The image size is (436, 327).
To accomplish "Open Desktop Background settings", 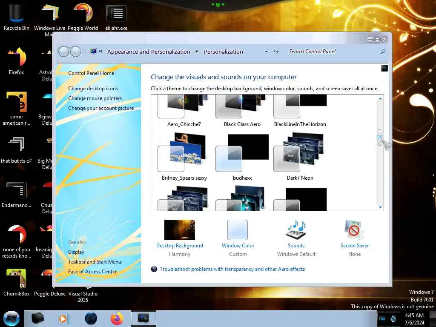I will click(x=180, y=238).
